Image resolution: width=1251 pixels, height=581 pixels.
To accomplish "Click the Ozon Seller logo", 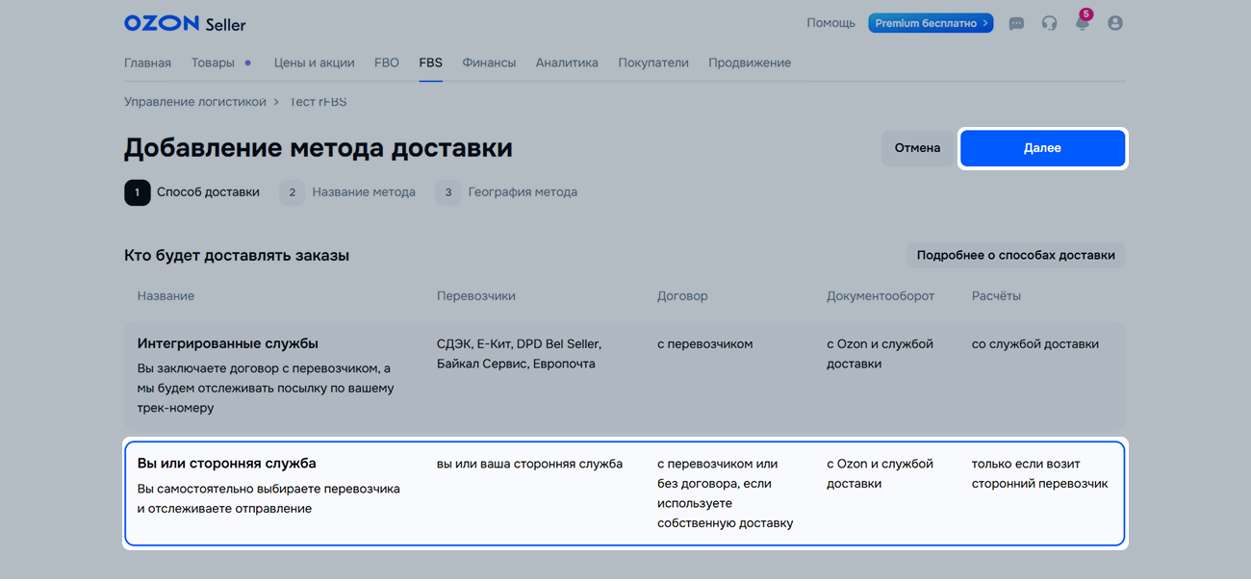I will pyautogui.click(x=185, y=23).
